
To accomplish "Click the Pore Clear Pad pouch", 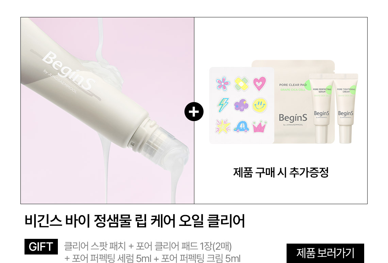I will point(293,102).
